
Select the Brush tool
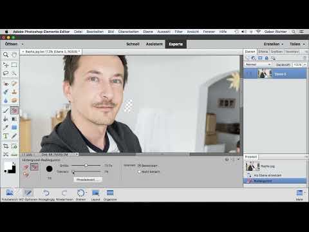click(6, 111)
